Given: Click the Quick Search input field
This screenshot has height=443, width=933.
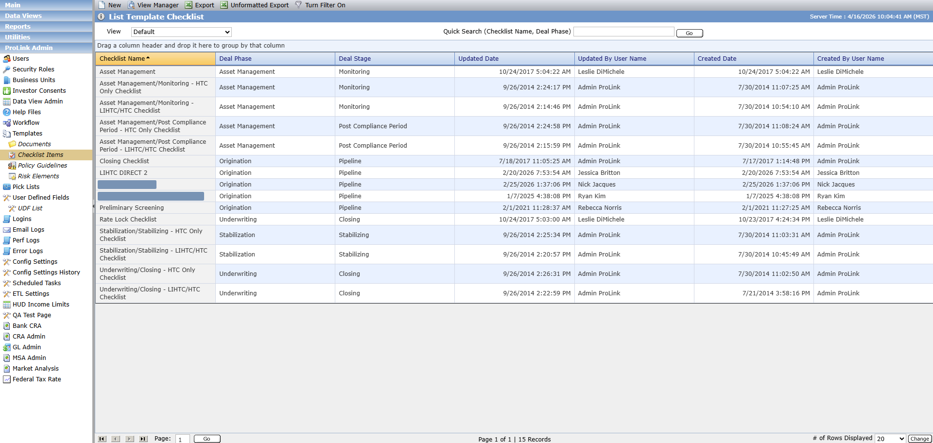Looking at the screenshot, I should [624, 32].
